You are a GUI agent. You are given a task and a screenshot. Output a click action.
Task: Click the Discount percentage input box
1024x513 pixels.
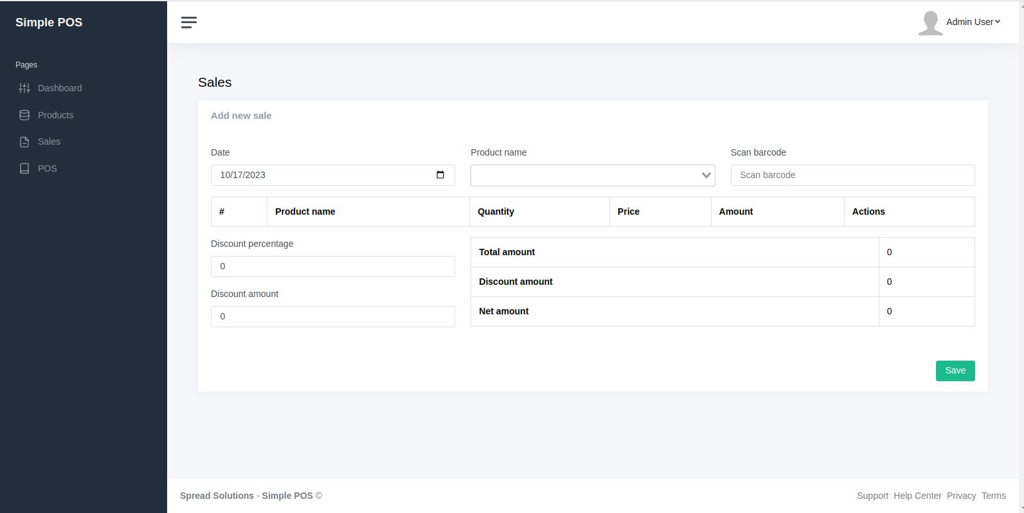pos(332,266)
